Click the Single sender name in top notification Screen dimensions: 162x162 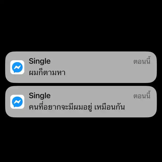click(x=40, y=61)
